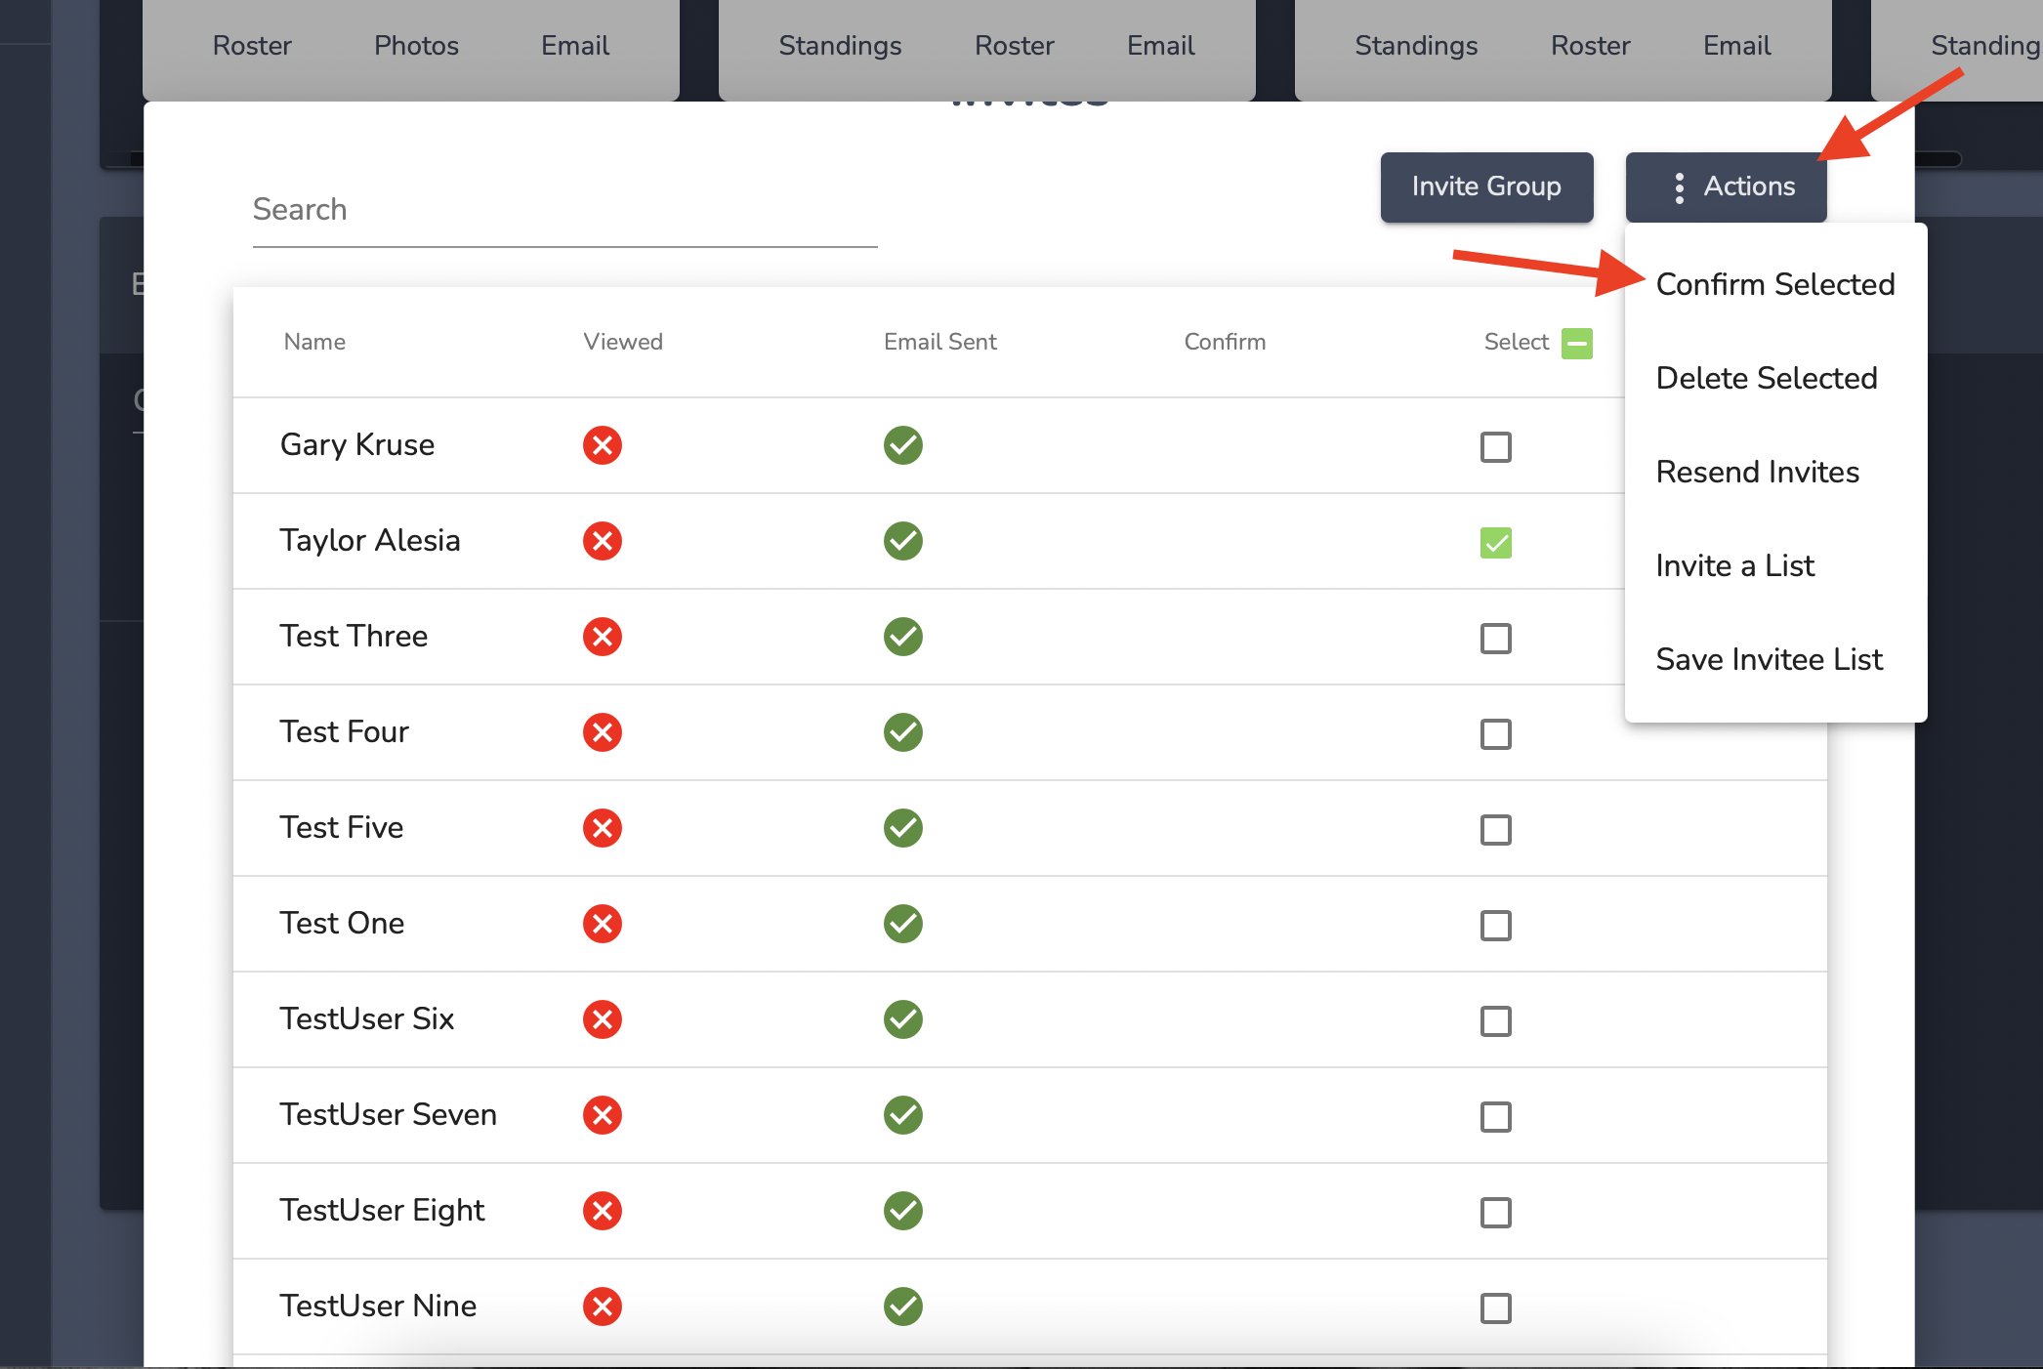The image size is (2043, 1369).
Task: Click Taylor Alesia's red not-viewed icon
Action: (603, 541)
